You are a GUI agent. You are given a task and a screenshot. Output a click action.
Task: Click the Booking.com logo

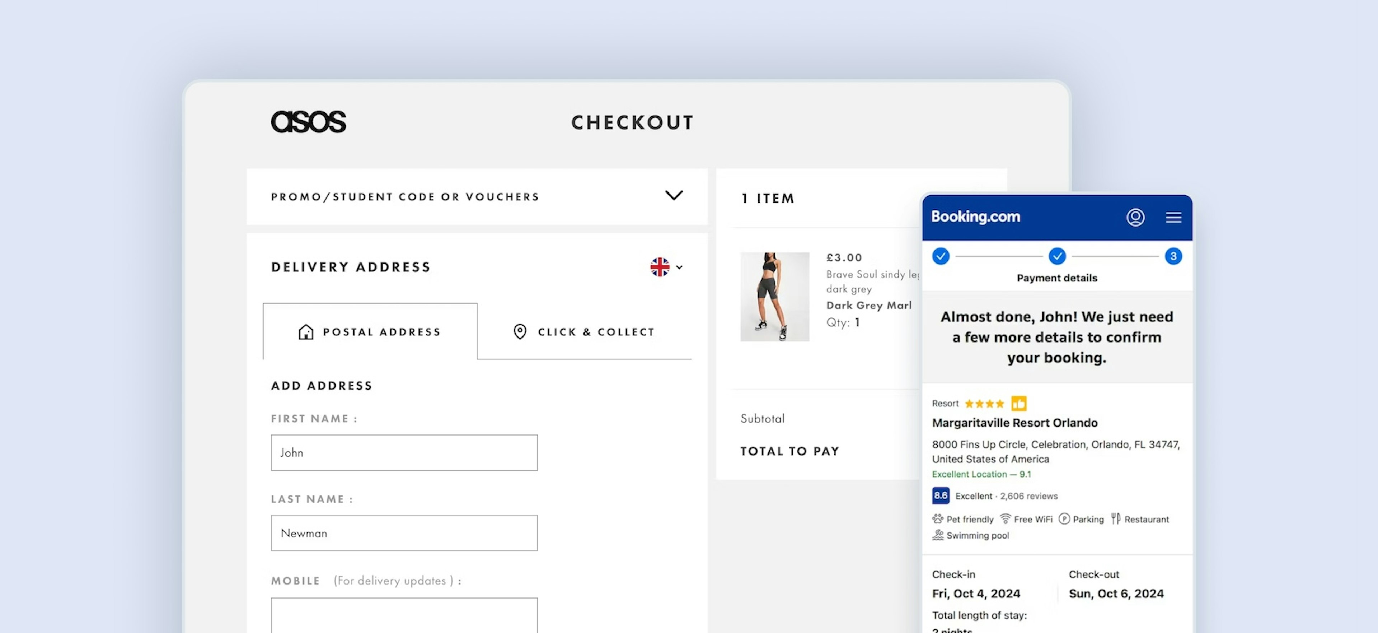click(x=975, y=217)
